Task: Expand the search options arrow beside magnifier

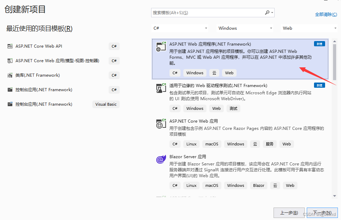Action: click(x=272, y=12)
